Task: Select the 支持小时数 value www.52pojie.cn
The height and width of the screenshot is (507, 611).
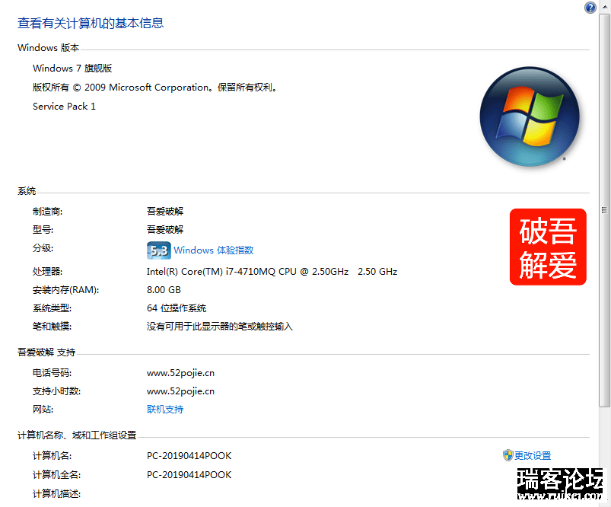Action: (180, 391)
